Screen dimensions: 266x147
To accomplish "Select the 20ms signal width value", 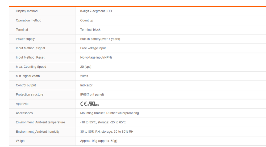I will (x=84, y=76).
